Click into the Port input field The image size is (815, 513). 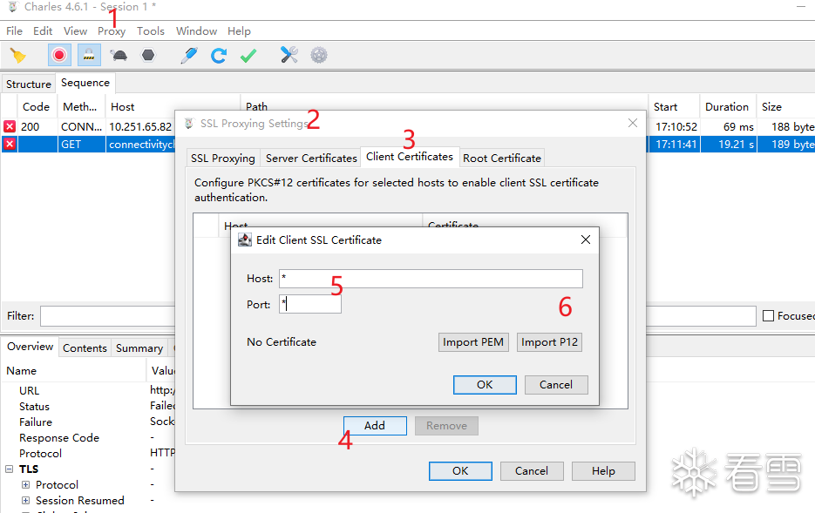tap(310, 304)
